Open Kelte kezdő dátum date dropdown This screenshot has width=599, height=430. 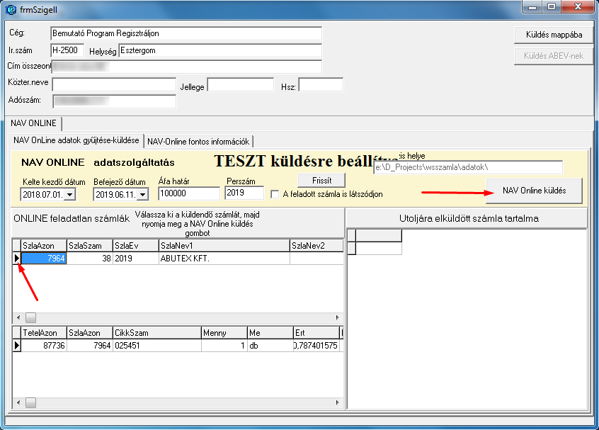[x=70, y=194]
